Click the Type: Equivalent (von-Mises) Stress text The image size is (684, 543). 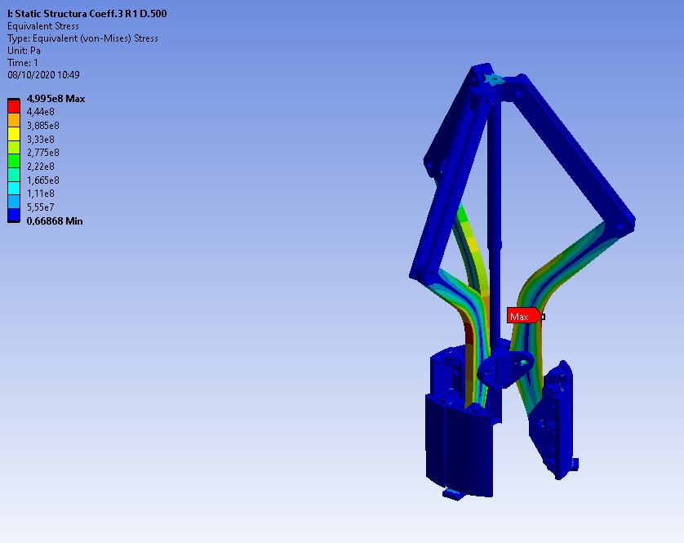[x=83, y=38]
